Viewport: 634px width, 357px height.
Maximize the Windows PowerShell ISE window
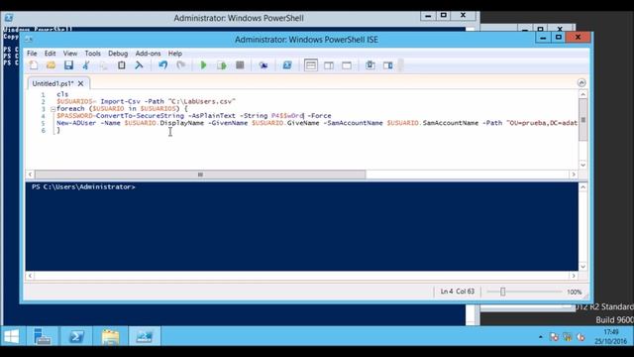559,38
